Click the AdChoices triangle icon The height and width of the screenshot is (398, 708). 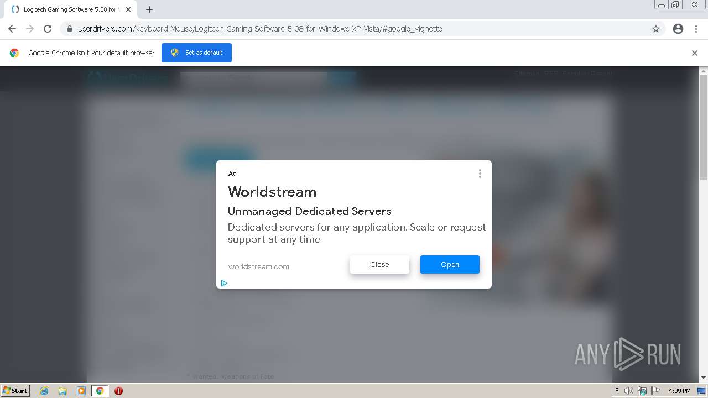(x=224, y=283)
